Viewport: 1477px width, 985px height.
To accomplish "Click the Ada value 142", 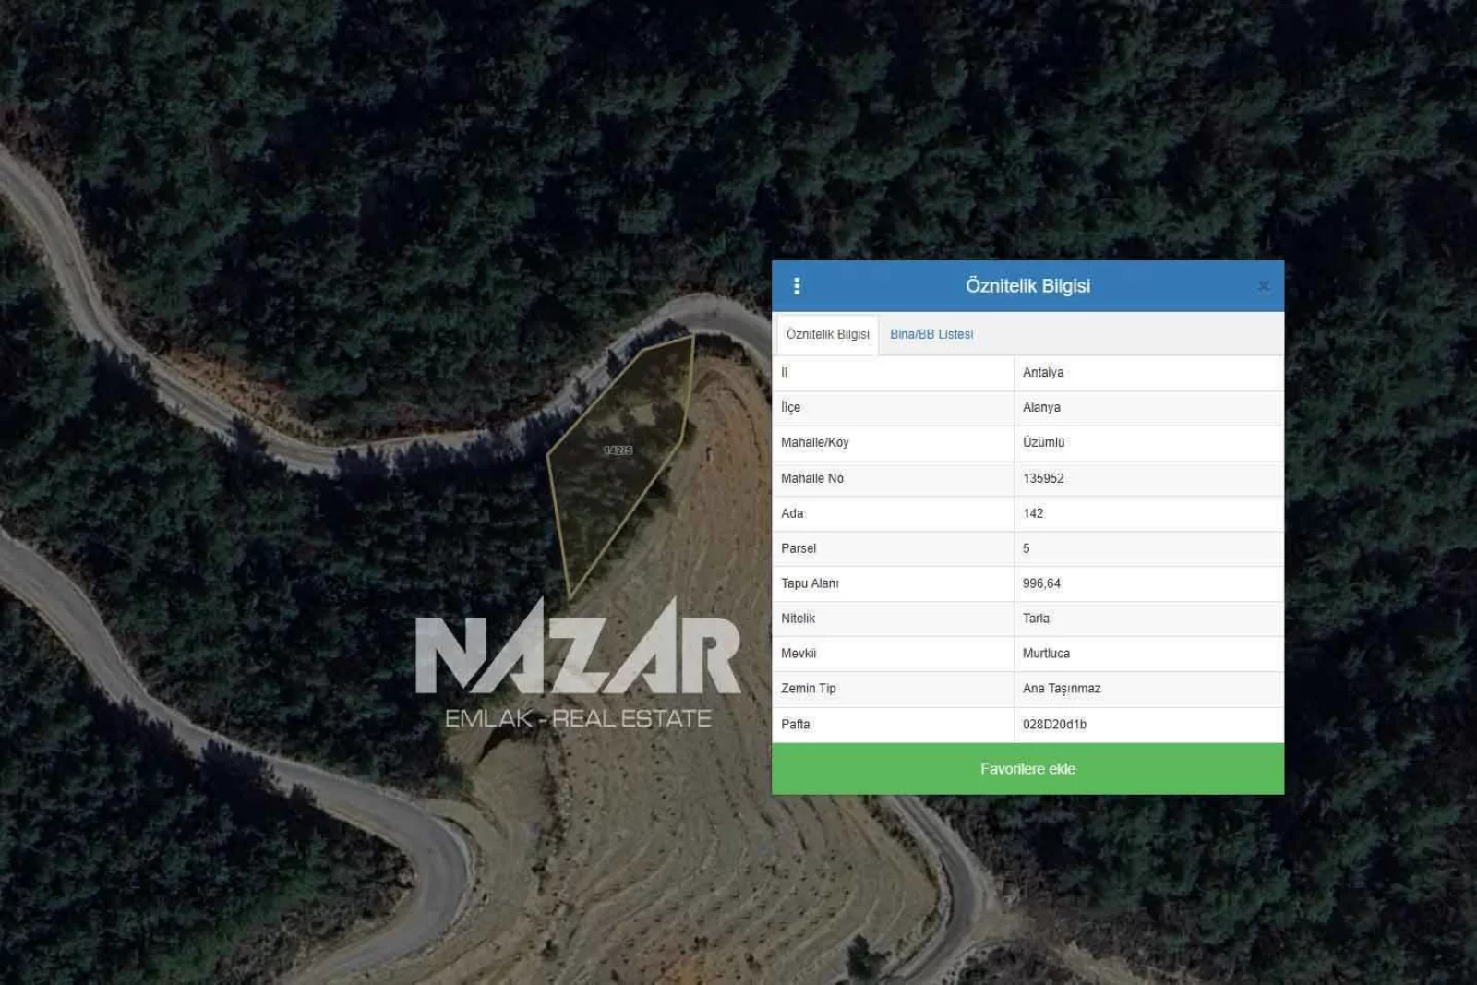I will 1033,513.
